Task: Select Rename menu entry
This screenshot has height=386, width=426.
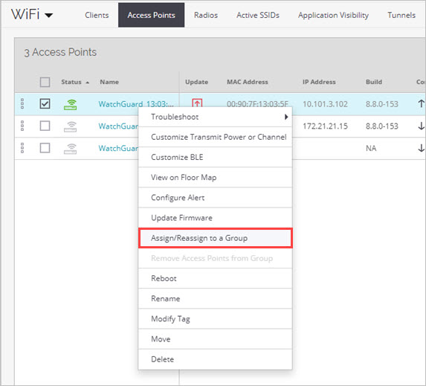Action: click(215, 298)
